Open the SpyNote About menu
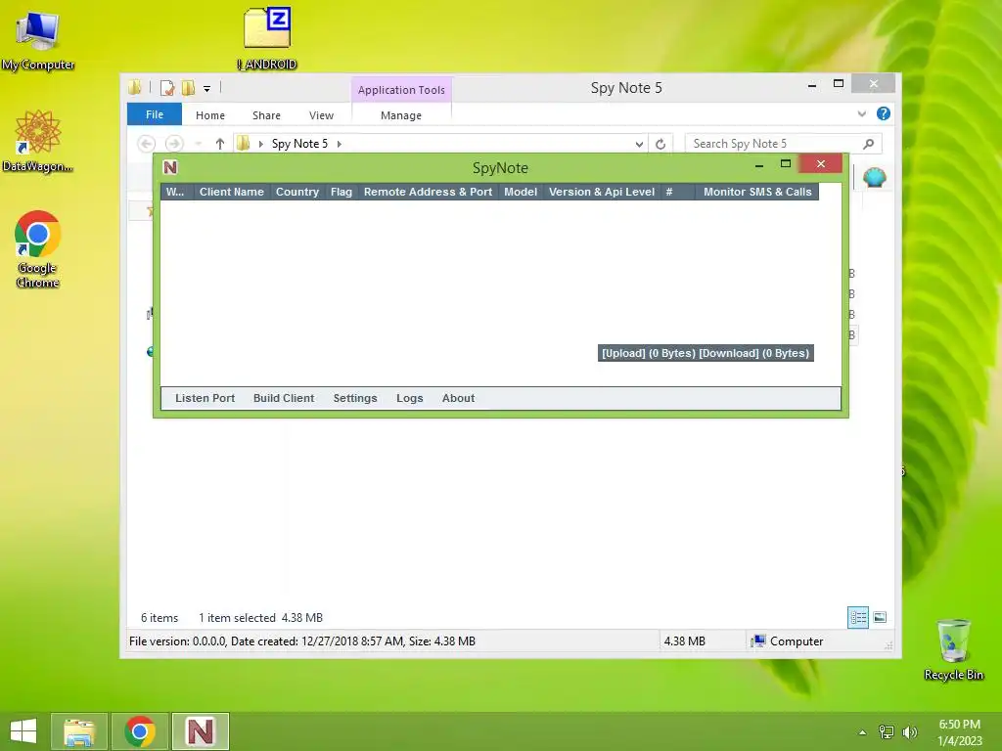This screenshot has width=1002, height=751. pos(458,398)
